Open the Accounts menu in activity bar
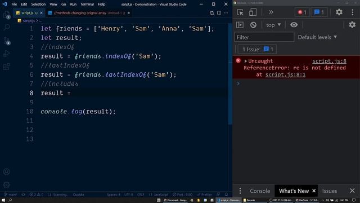Viewport: 360px width, 203px height. point(7,171)
